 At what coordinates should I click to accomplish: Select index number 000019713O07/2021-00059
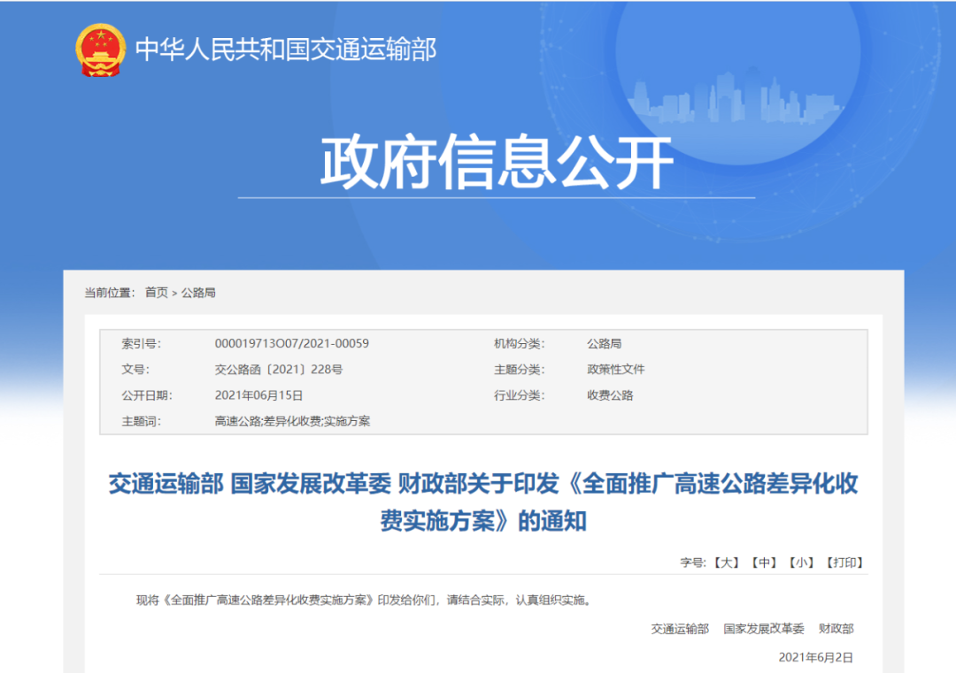coord(291,343)
